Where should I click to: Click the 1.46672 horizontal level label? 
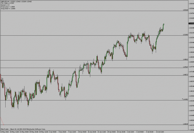pyautogui.click(x=185, y=75)
